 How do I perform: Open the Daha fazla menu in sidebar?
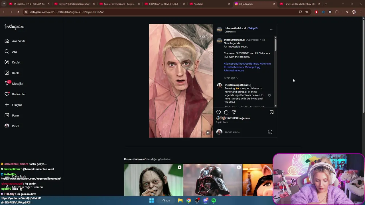click(19, 177)
